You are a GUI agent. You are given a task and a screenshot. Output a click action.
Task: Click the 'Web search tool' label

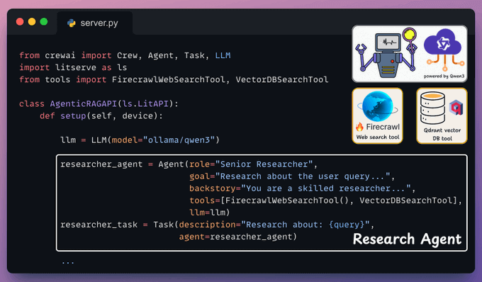click(x=378, y=137)
